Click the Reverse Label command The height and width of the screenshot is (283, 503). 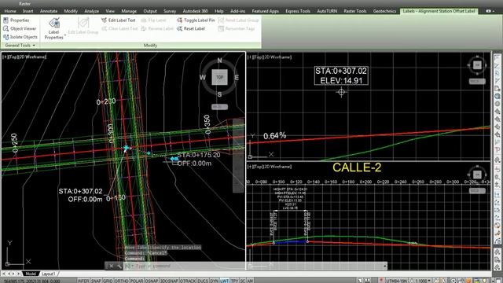click(x=157, y=28)
